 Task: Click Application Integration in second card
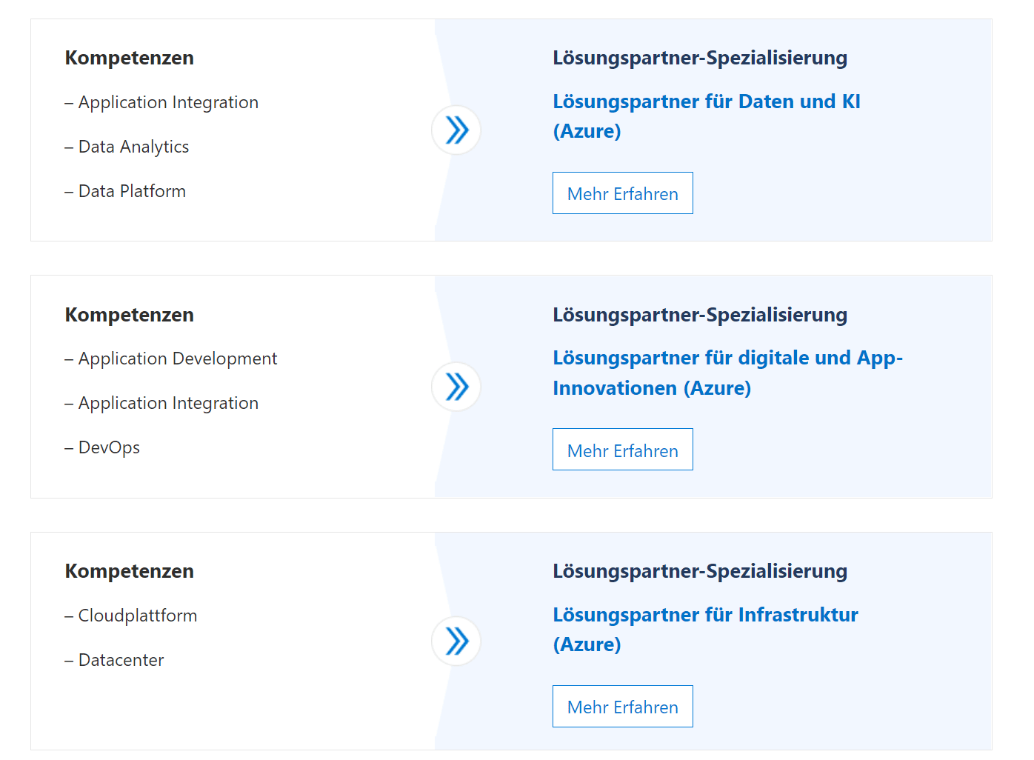168,403
